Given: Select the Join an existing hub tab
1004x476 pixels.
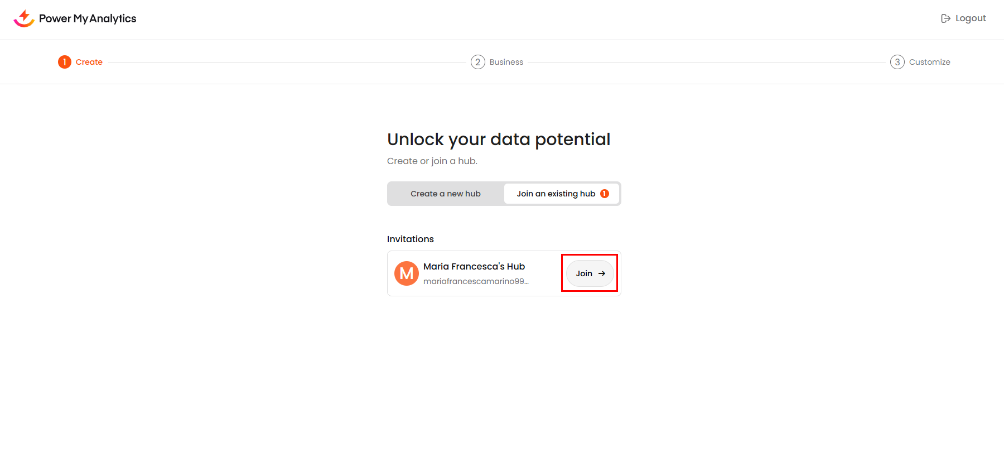Looking at the screenshot, I should 556,194.
